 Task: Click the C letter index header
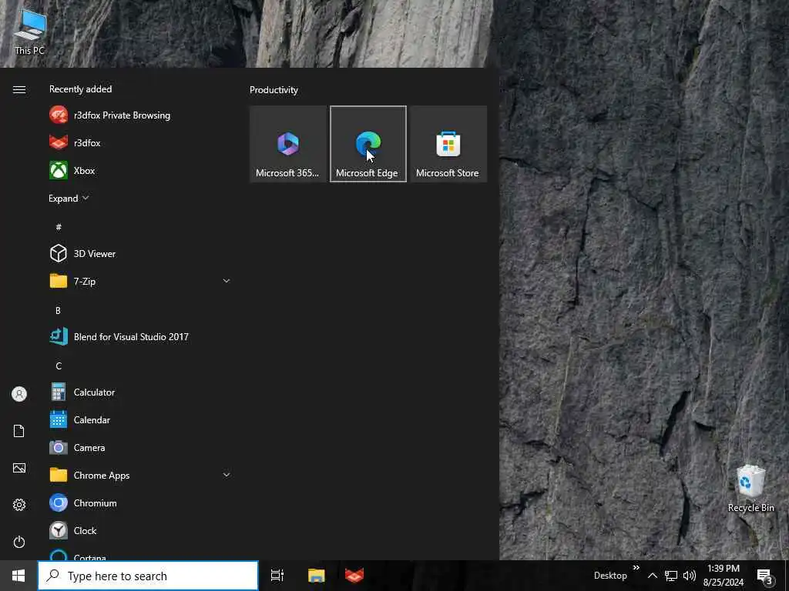pos(59,366)
